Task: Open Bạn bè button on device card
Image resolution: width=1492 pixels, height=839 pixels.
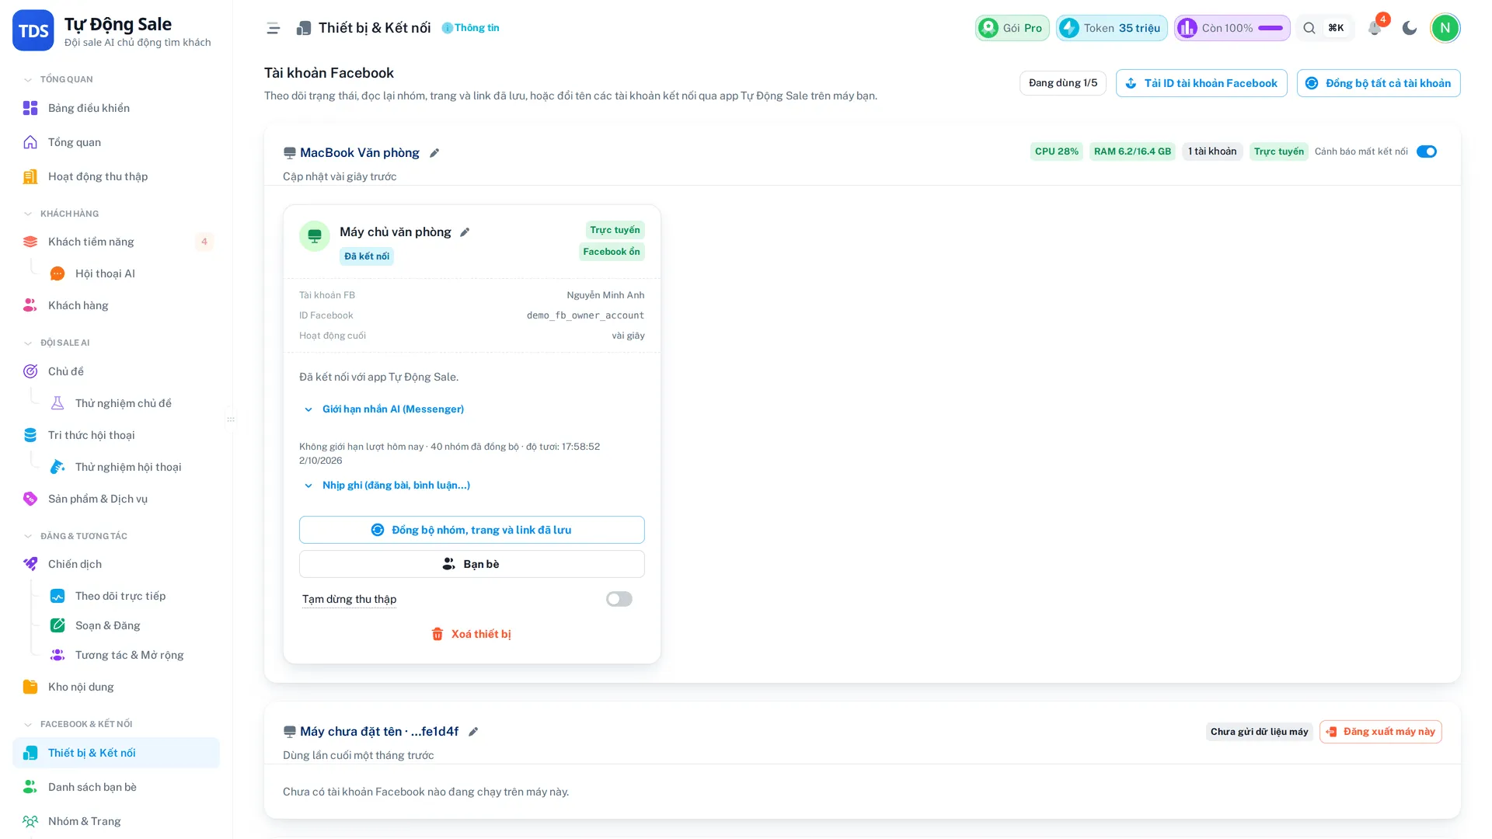Action: pos(472,564)
